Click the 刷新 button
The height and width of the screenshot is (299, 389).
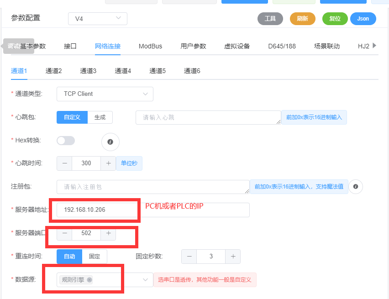click(302, 19)
